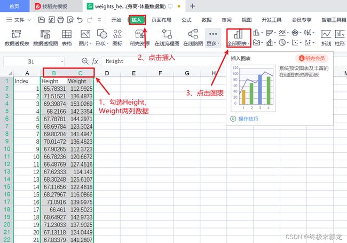Insert scatter chart icon
The width and height of the screenshot is (347, 243).
[x=295, y=42]
